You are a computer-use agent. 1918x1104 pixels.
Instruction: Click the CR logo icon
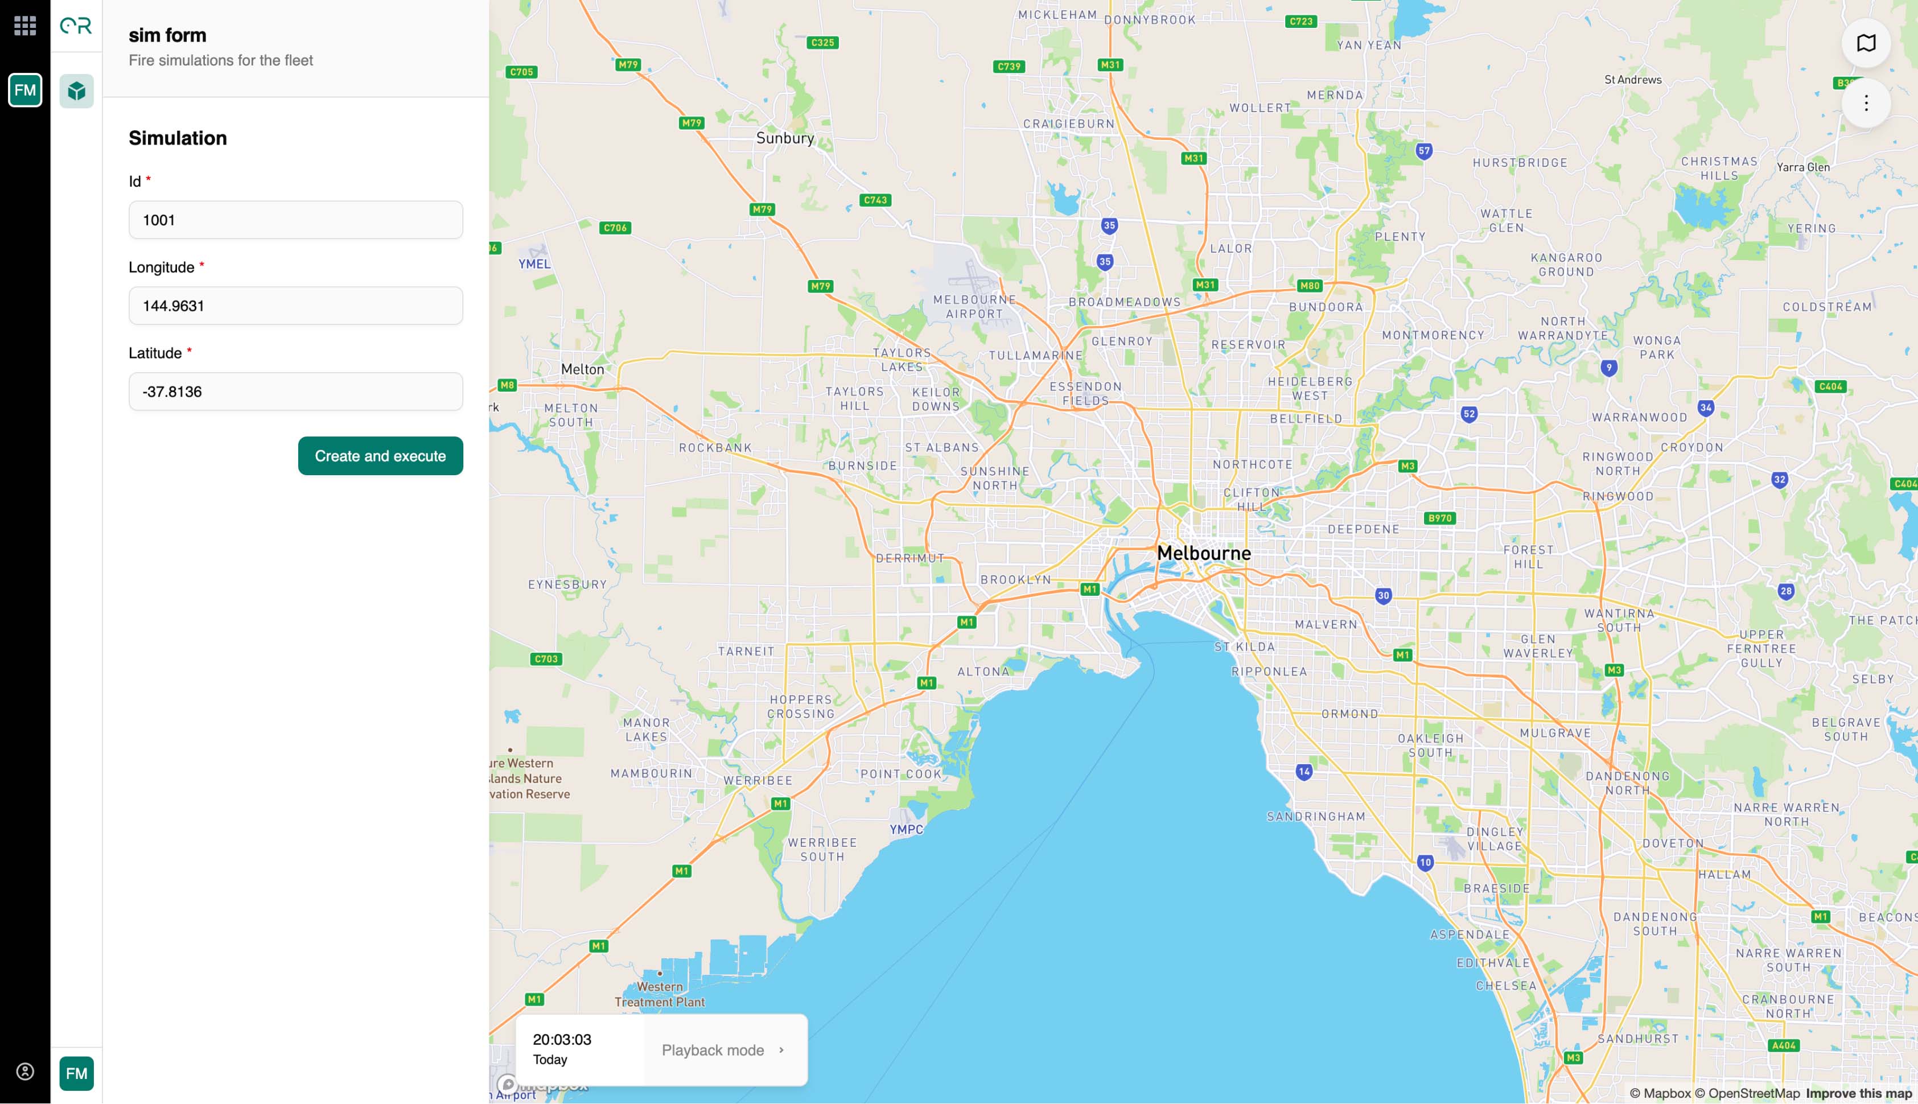pyautogui.click(x=76, y=26)
